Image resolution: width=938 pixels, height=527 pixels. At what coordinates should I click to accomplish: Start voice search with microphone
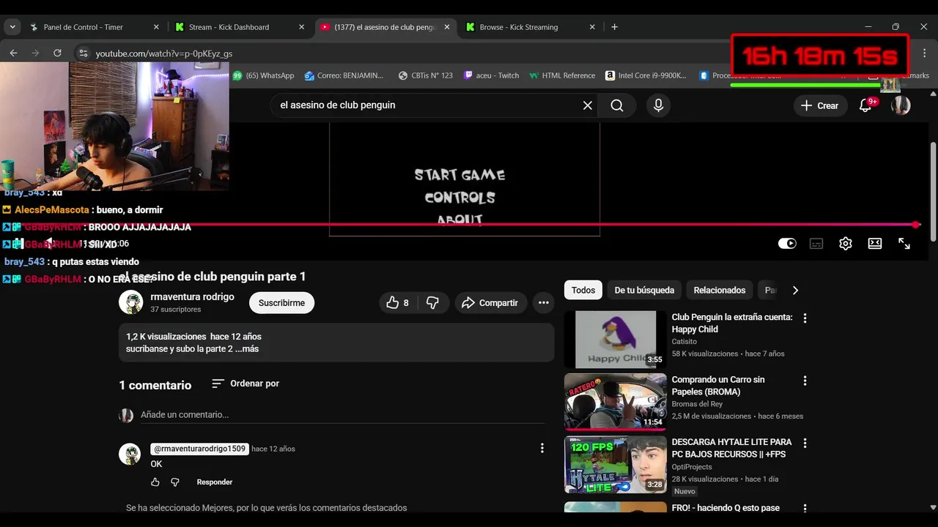tap(658, 105)
